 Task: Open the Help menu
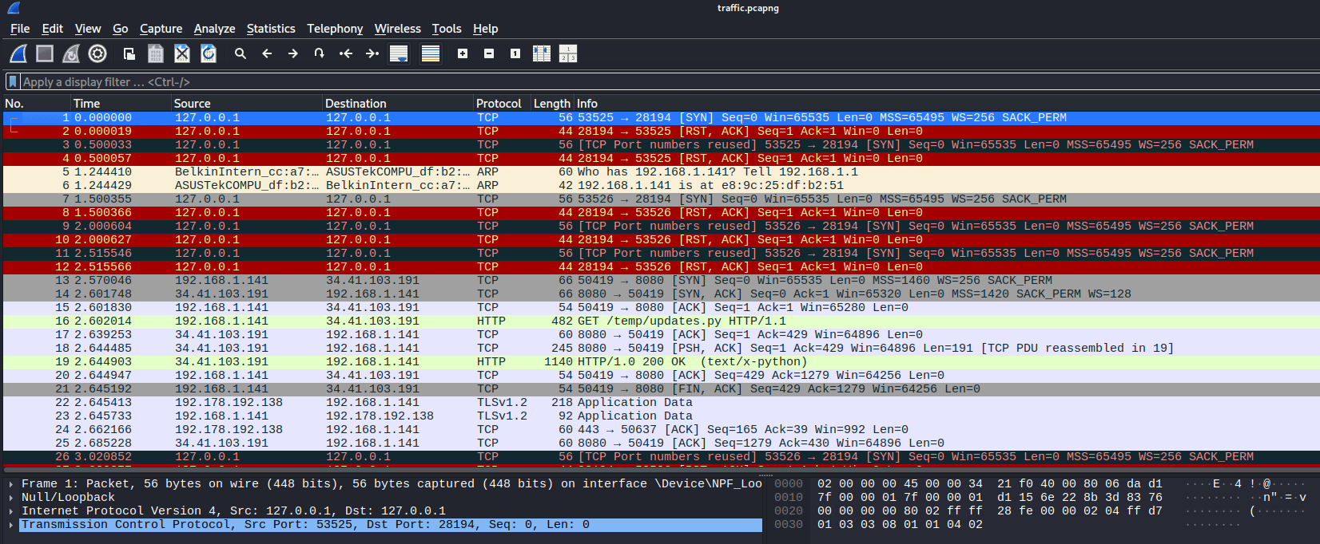click(486, 29)
